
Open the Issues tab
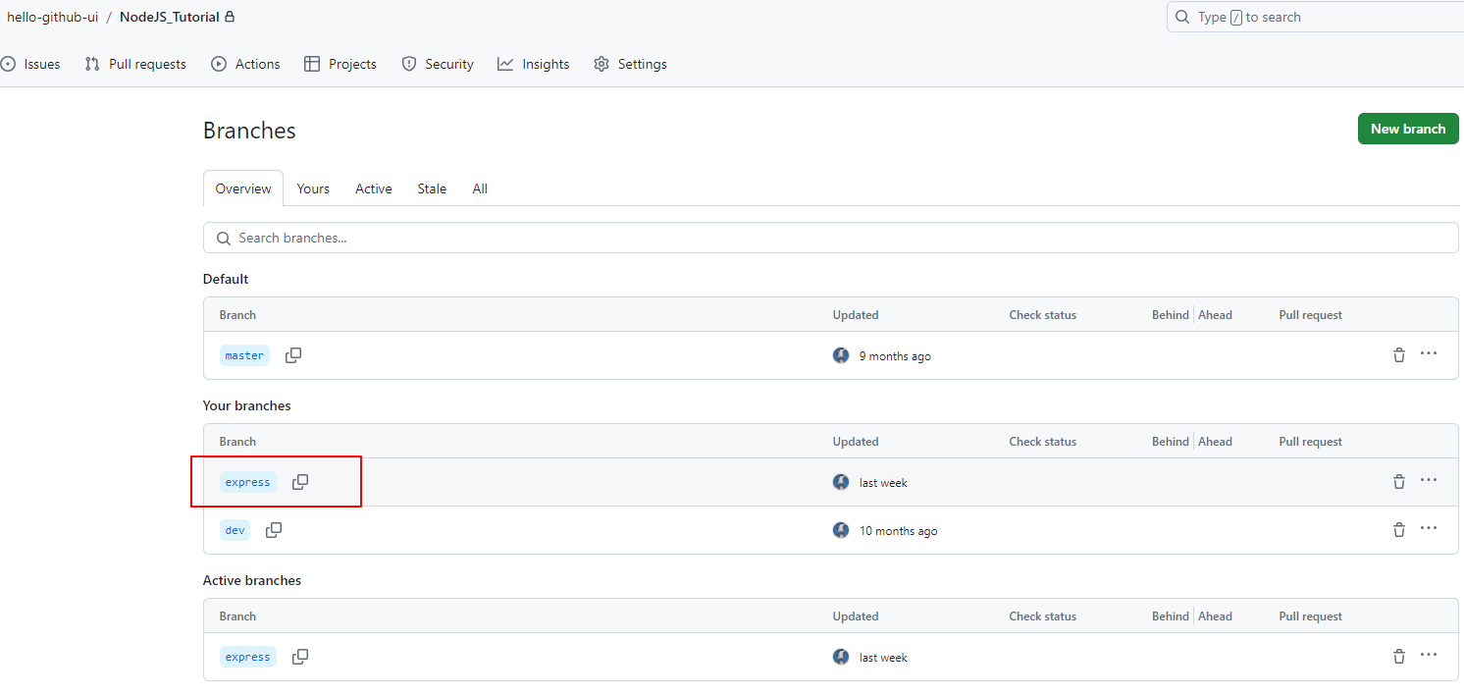(31, 64)
